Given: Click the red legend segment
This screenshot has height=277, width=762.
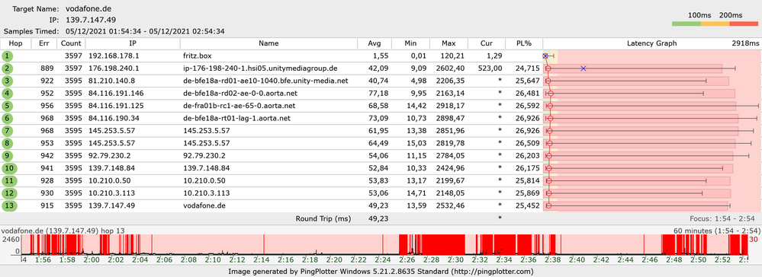Looking at the screenshot, I should pyautogui.click(x=744, y=24).
